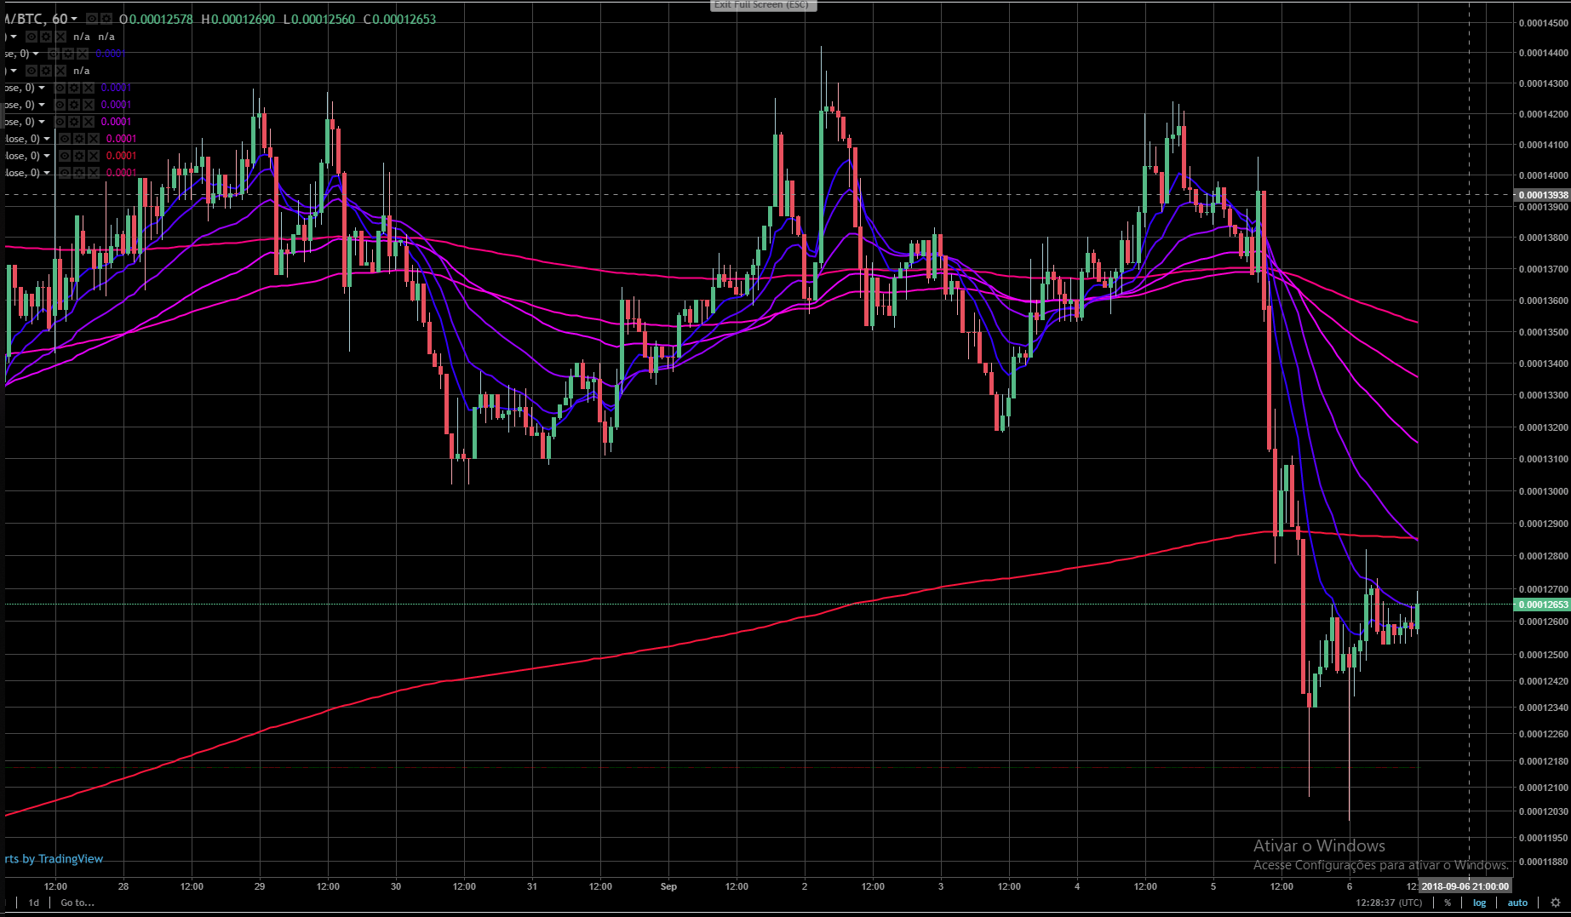Expand dropdown arrow on the 'n/a n/a' row
Image resolution: width=1571 pixels, height=917 pixels.
point(14,37)
